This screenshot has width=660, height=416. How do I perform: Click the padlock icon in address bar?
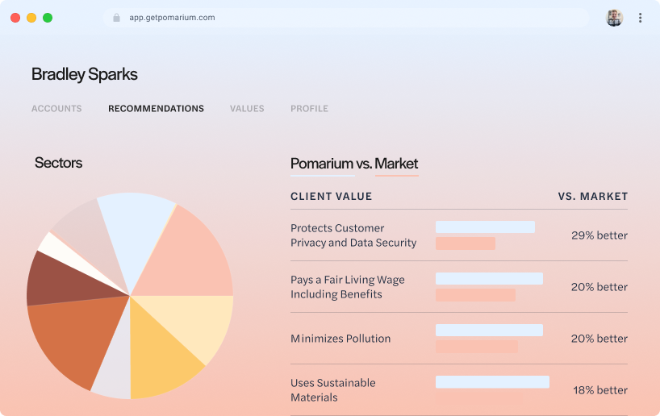117,18
